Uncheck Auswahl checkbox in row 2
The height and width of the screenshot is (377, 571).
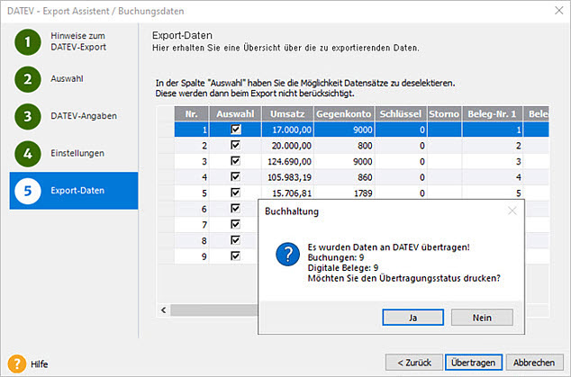(x=236, y=145)
